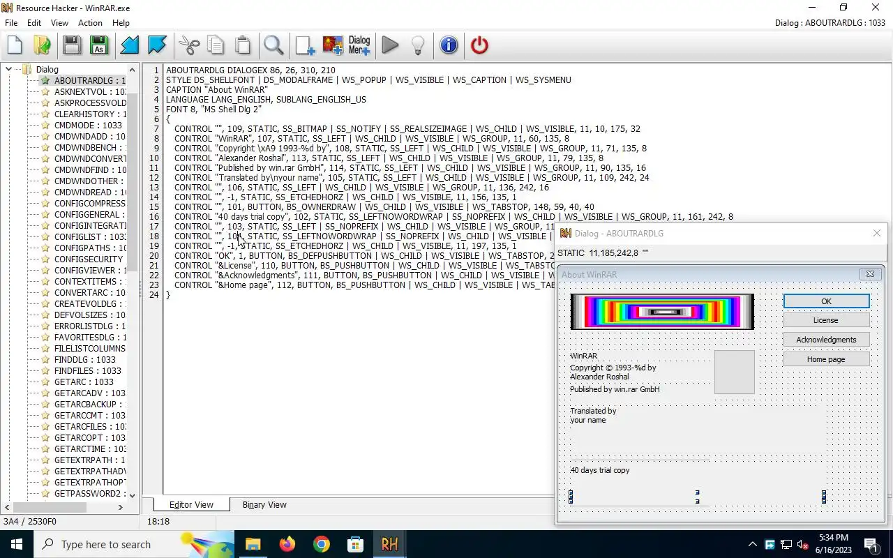This screenshot has width=893, height=558.
Task: Select gray owner-draw button in preview
Action: 735,372
